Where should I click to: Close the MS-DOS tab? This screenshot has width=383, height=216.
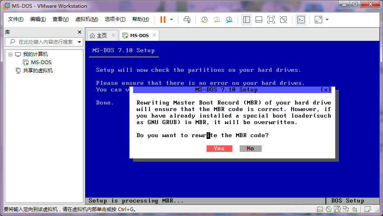point(154,35)
